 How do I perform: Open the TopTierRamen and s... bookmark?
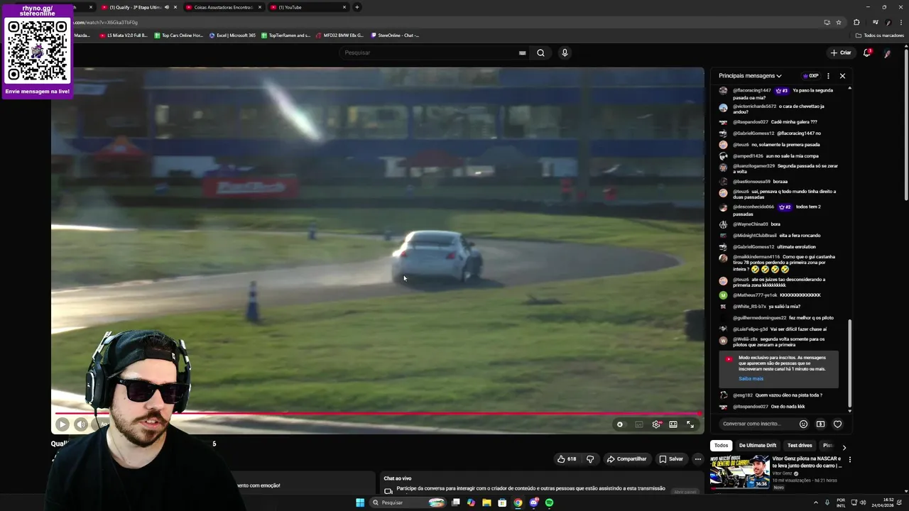[285, 35]
